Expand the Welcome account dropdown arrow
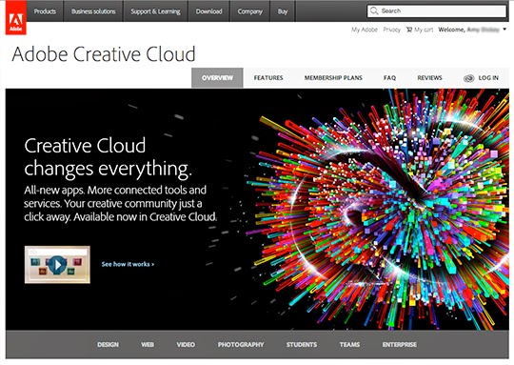 pyautogui.click(x=504, y=30)
